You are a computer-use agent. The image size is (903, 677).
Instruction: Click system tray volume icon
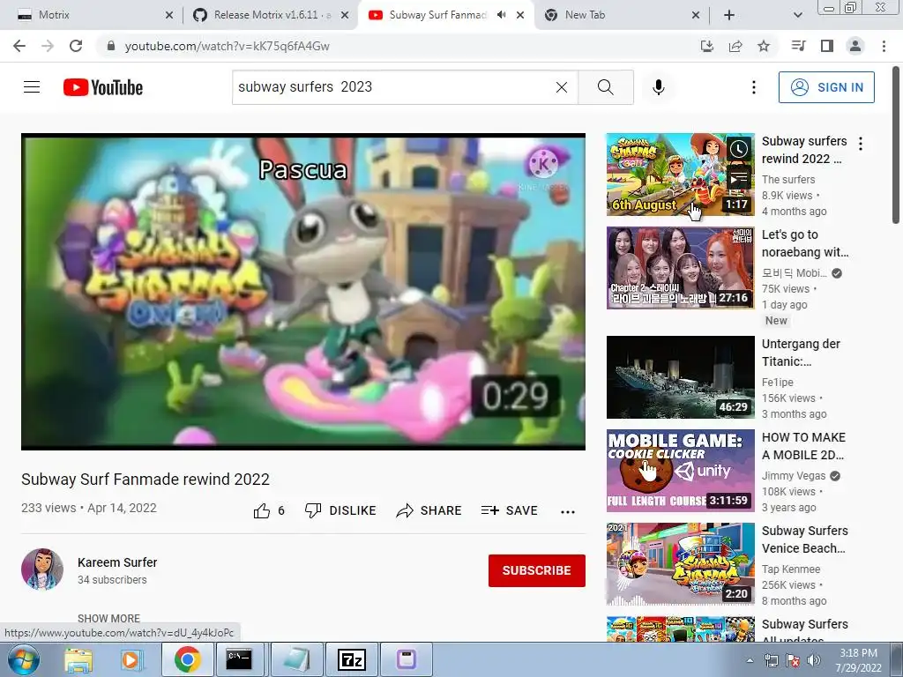[814, 660]
